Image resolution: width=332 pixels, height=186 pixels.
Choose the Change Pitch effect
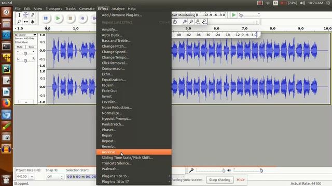pos(134,46)
